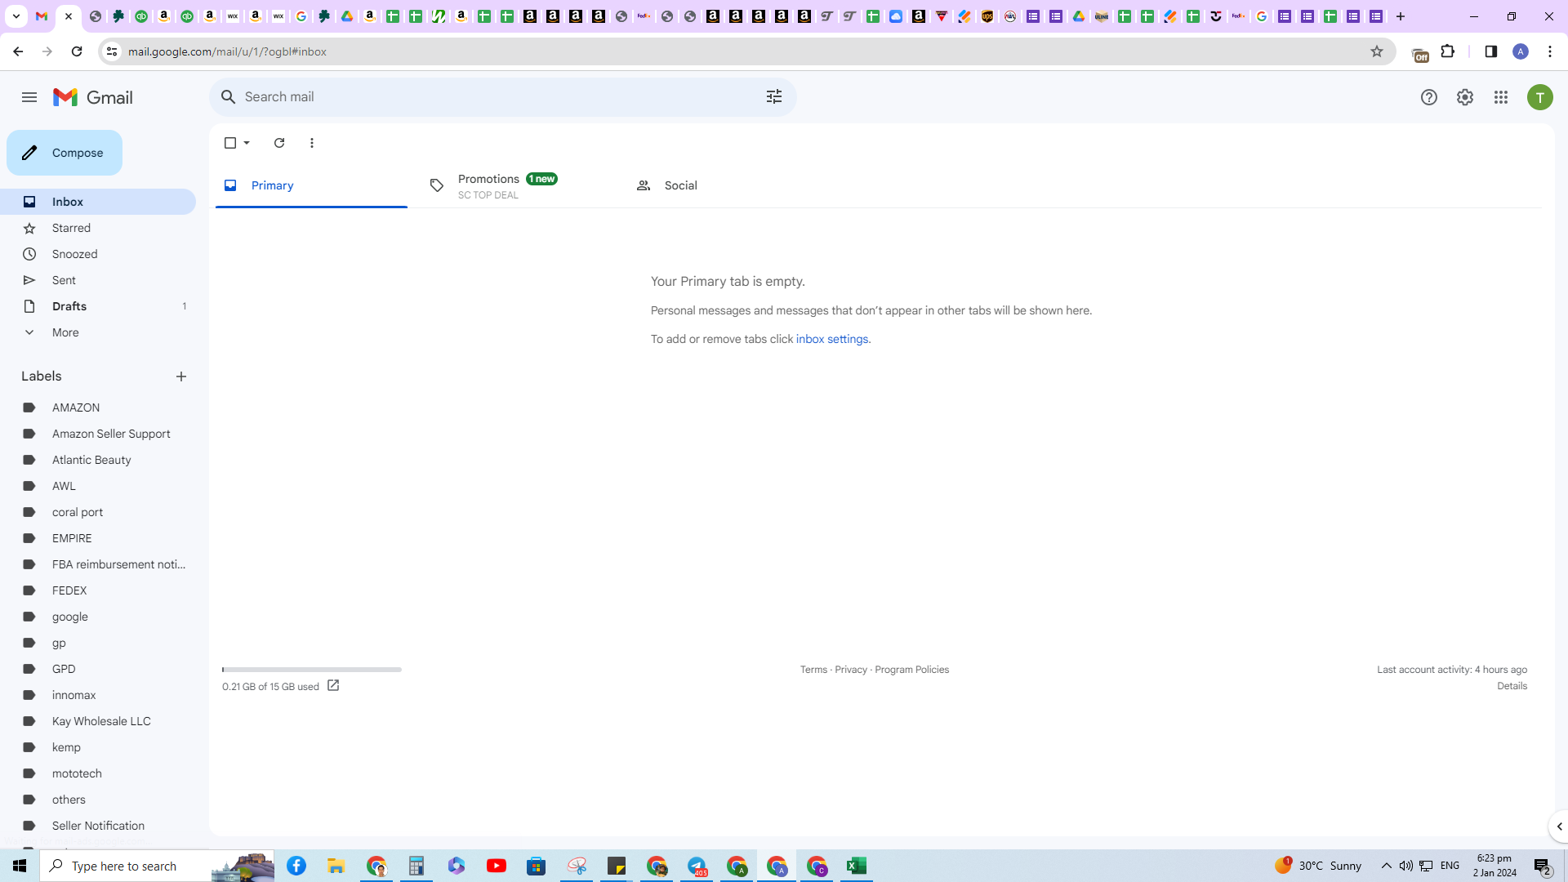
Task: Open the Program Policies link
Action: pos(911,670)
